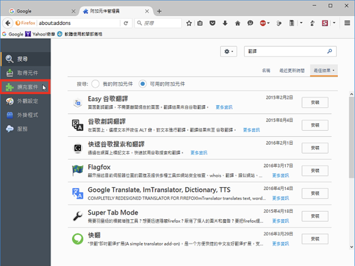Click the scrollbar down arrow

tap(351, 247)
